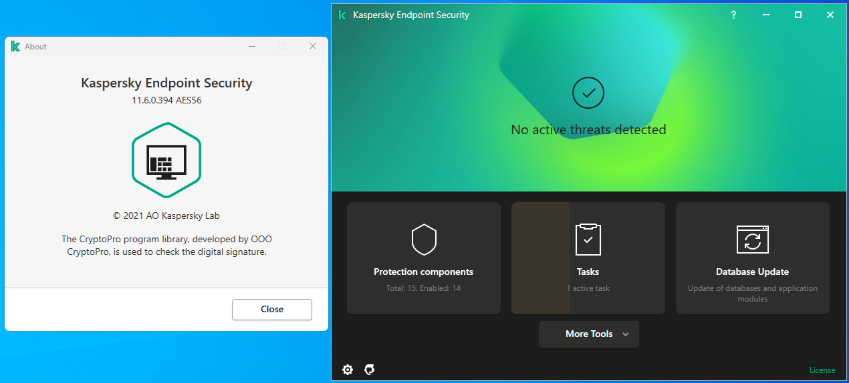Open the Support headset icon
Screen dimensions: 849x383
pyautogui.click(x=369, y=370)
